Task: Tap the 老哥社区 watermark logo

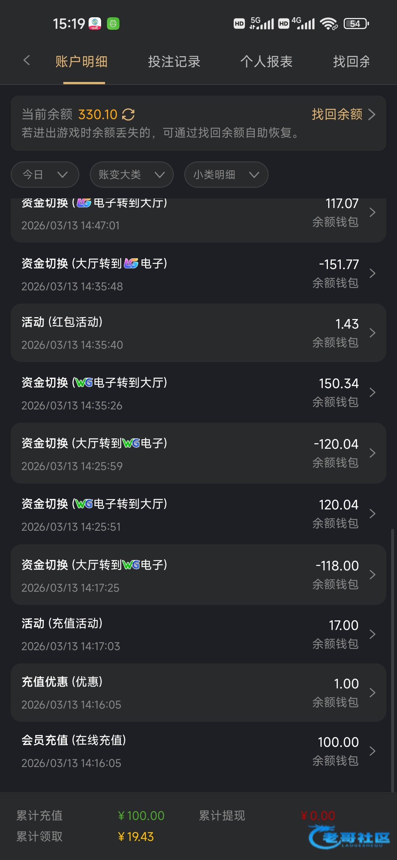Action: click(x=349, y=837)
